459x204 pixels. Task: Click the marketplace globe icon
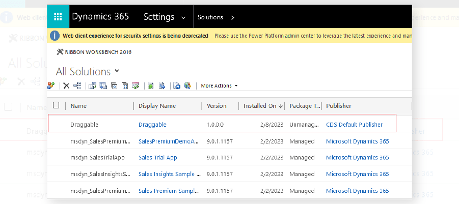(x=187, y=85)
